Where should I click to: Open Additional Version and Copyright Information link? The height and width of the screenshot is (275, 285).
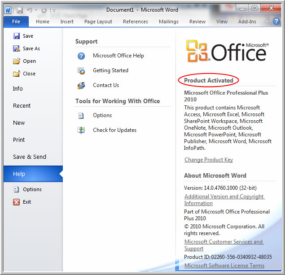coord(224,200)
